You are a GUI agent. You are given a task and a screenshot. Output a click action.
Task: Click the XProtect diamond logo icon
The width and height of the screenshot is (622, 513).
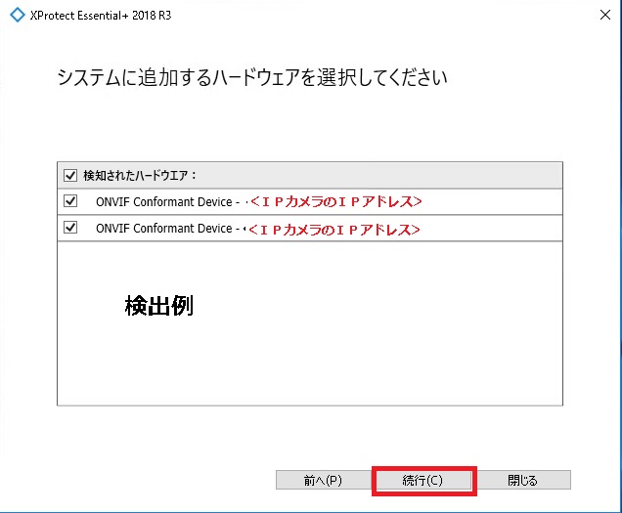(x=17, y=15)
